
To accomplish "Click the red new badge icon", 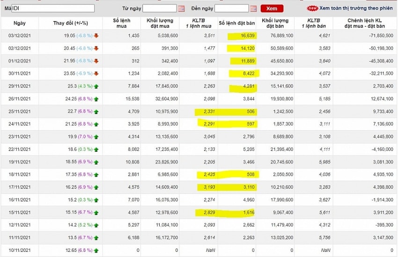I will pyautogui.click(x=312, y=8).
